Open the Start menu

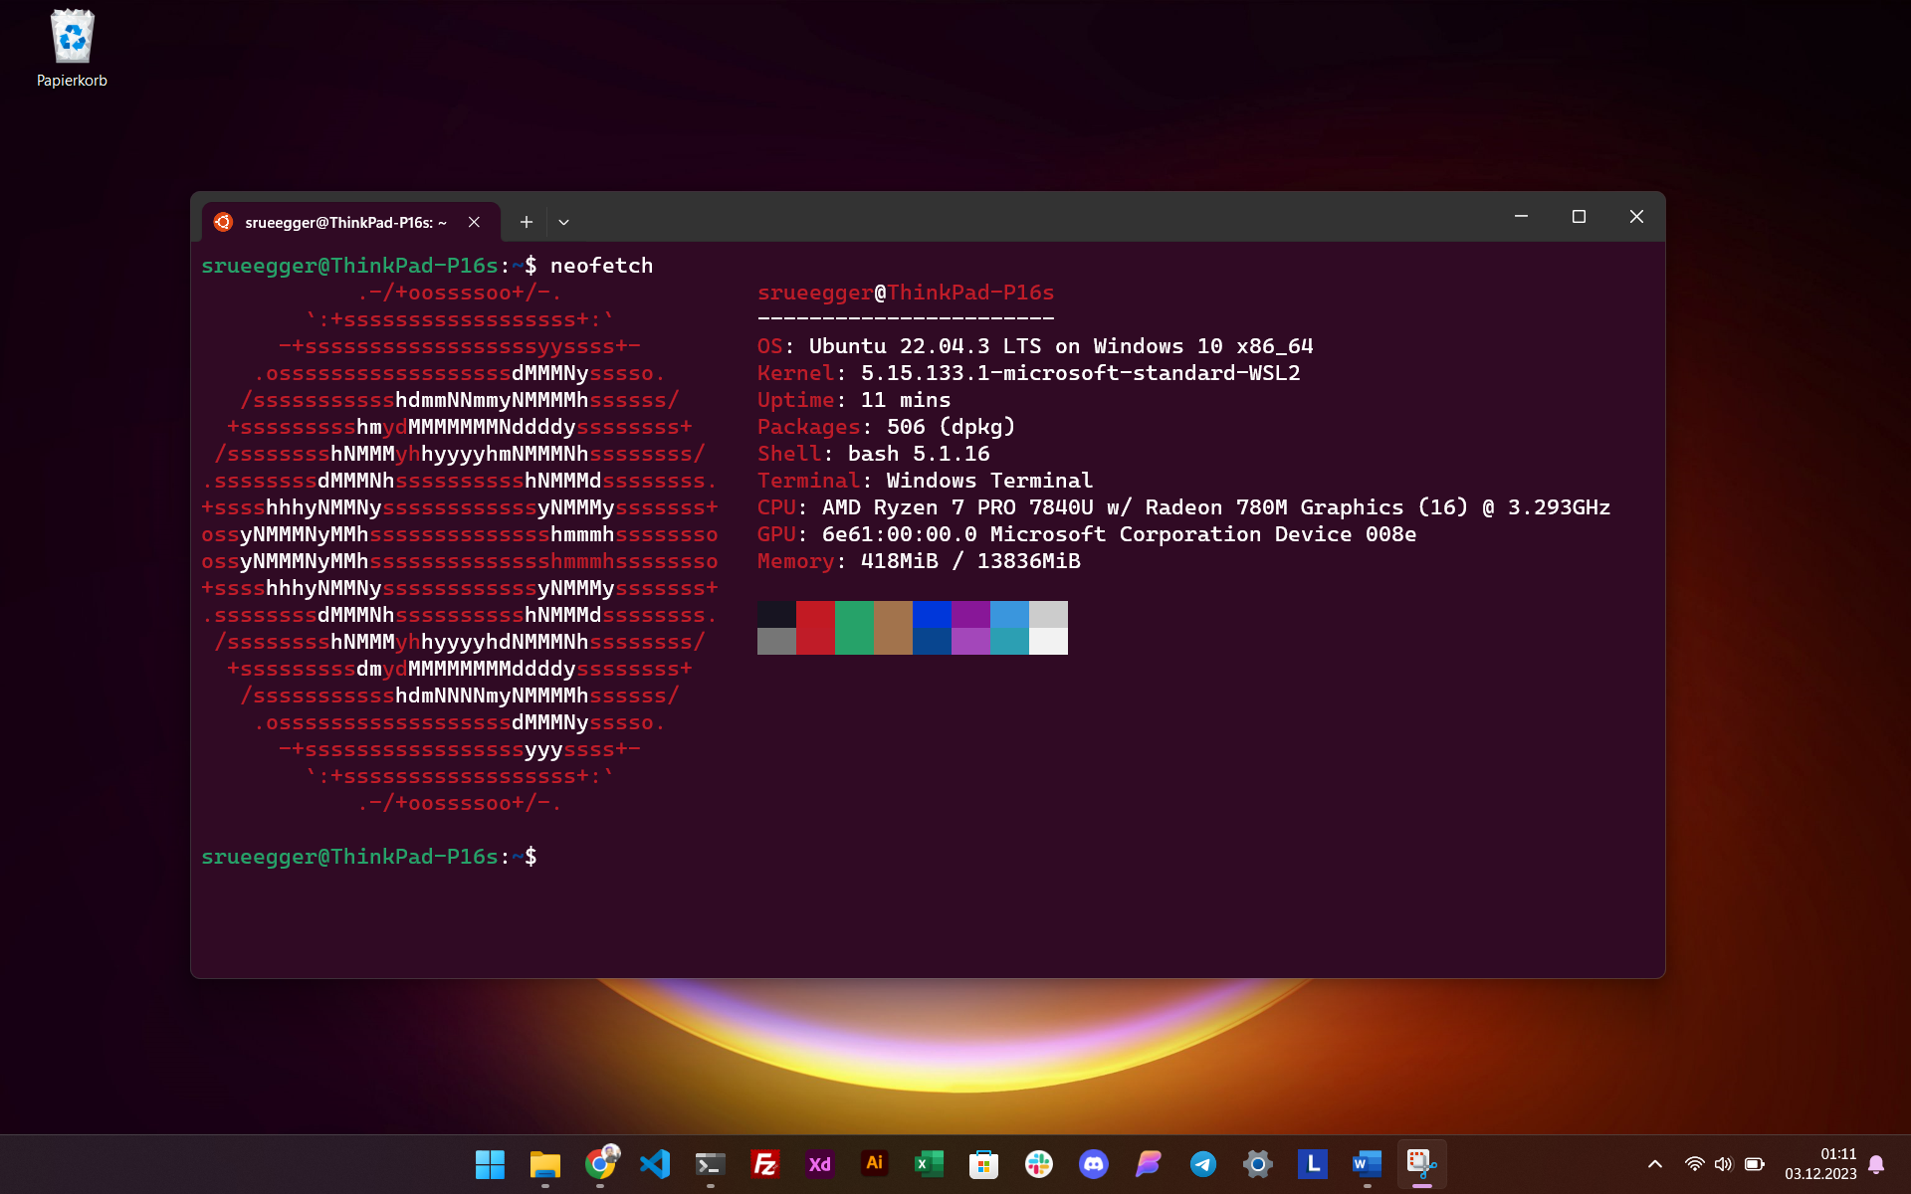[x=490, y=1164]
